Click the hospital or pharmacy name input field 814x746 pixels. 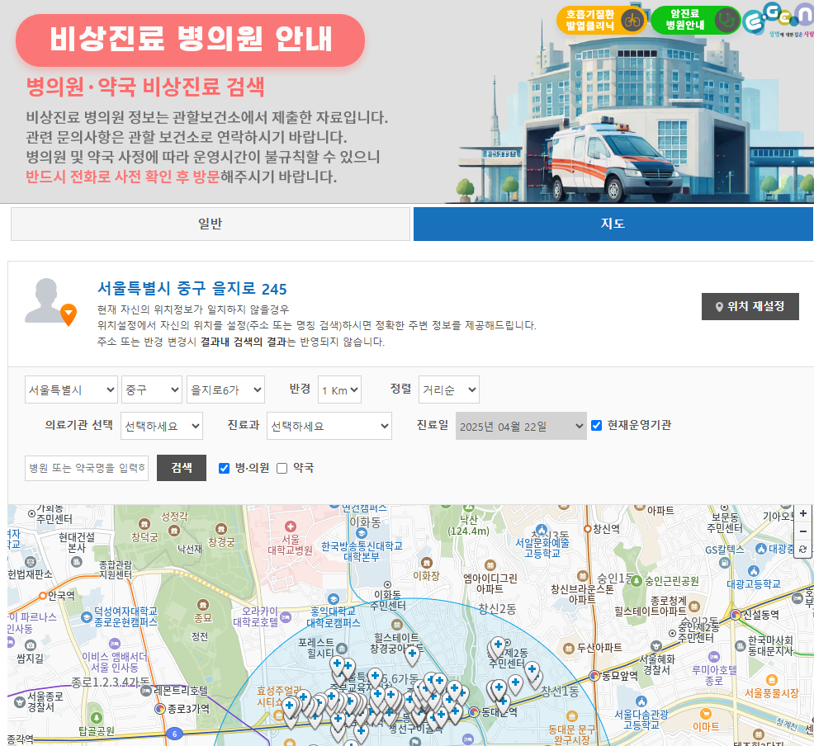pos(87,468)
